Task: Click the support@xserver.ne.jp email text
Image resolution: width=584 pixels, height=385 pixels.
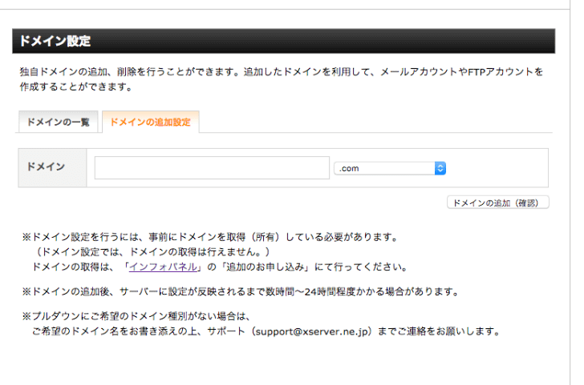Action: (x=312, y=331)
